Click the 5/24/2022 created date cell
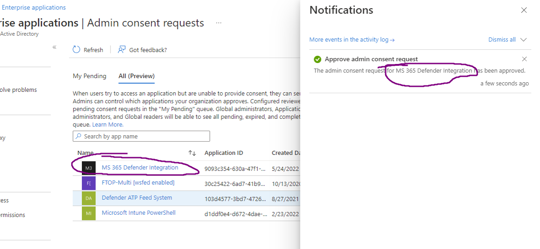540x249 pixels. click(285, 169)
